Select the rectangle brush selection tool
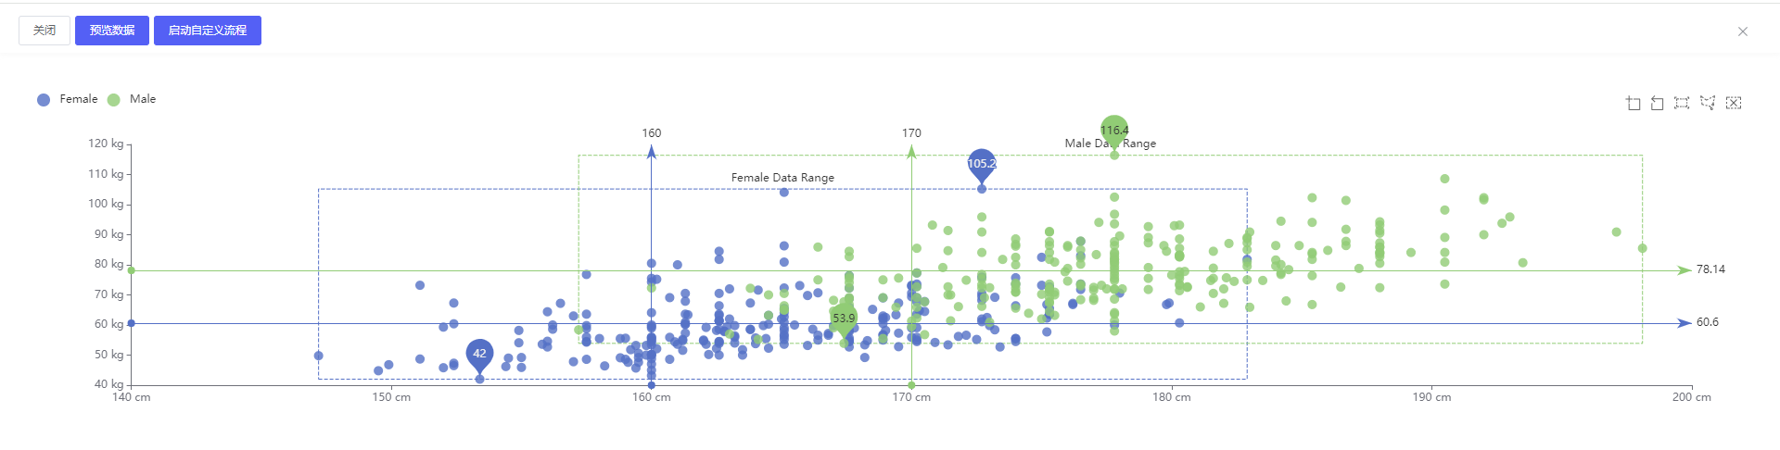The height and width of the screenshot is (450, 1780). pos(1682,103)
